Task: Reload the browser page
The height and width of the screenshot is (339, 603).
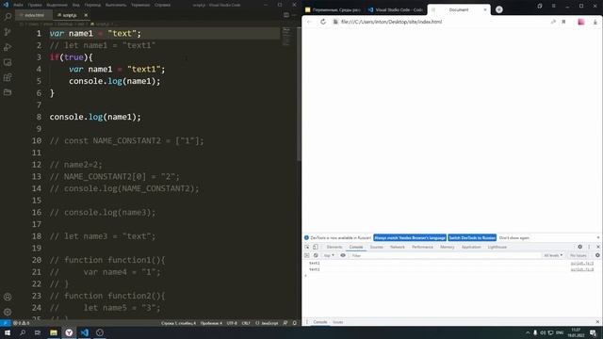Action: click(x=323, y=22)
